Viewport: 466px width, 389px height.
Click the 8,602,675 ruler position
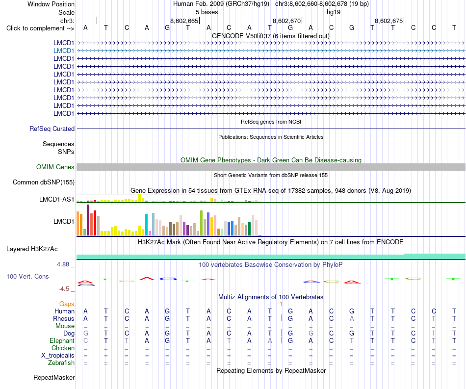[x=388, y=21]
